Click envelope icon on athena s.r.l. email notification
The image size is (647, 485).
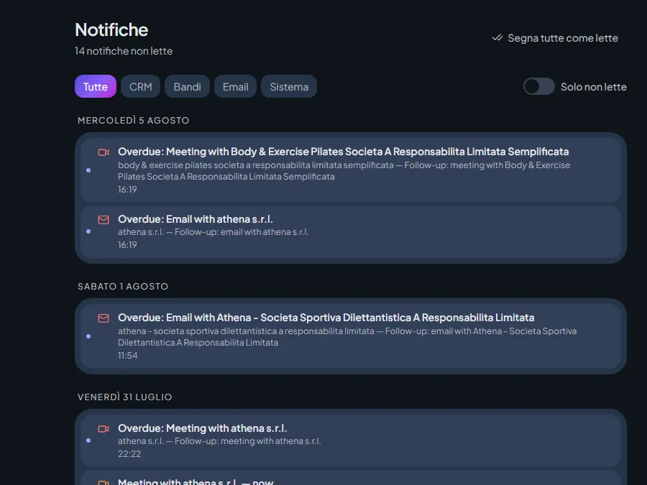104,220
